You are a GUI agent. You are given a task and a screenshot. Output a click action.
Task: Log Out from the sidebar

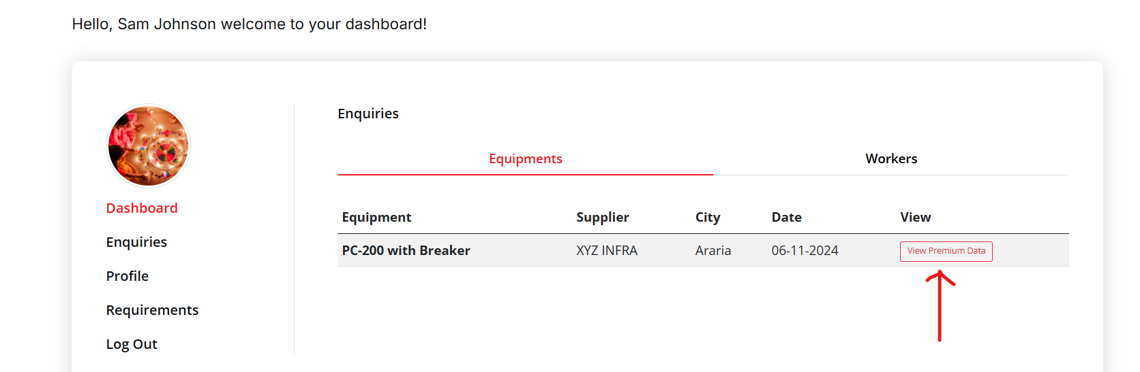click(132, 344)
